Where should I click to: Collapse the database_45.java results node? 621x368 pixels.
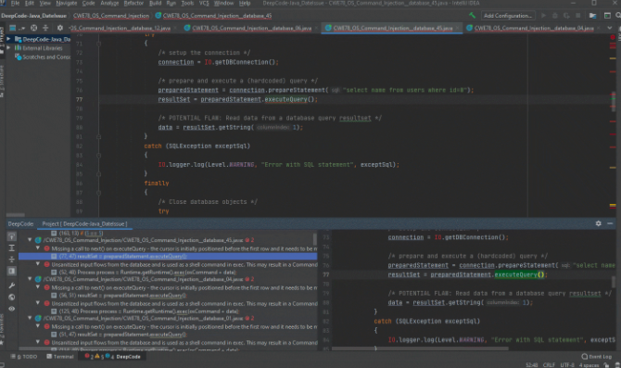30,240
